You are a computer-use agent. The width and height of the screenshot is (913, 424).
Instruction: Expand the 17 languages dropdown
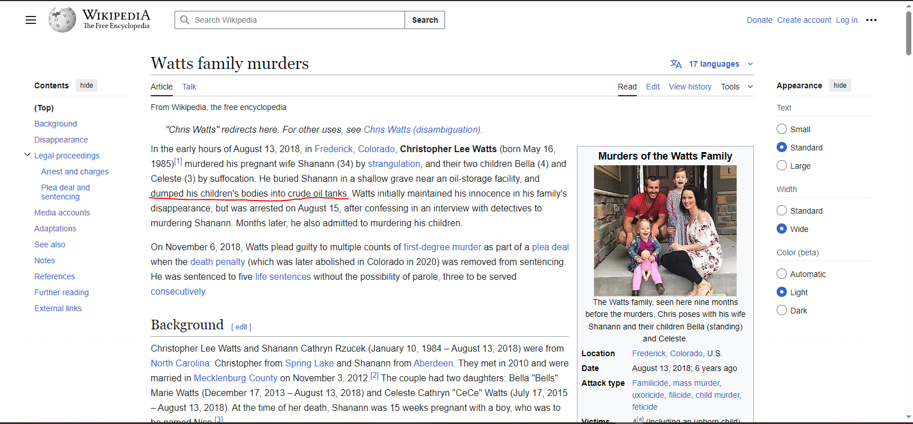[x=721, y=64]
